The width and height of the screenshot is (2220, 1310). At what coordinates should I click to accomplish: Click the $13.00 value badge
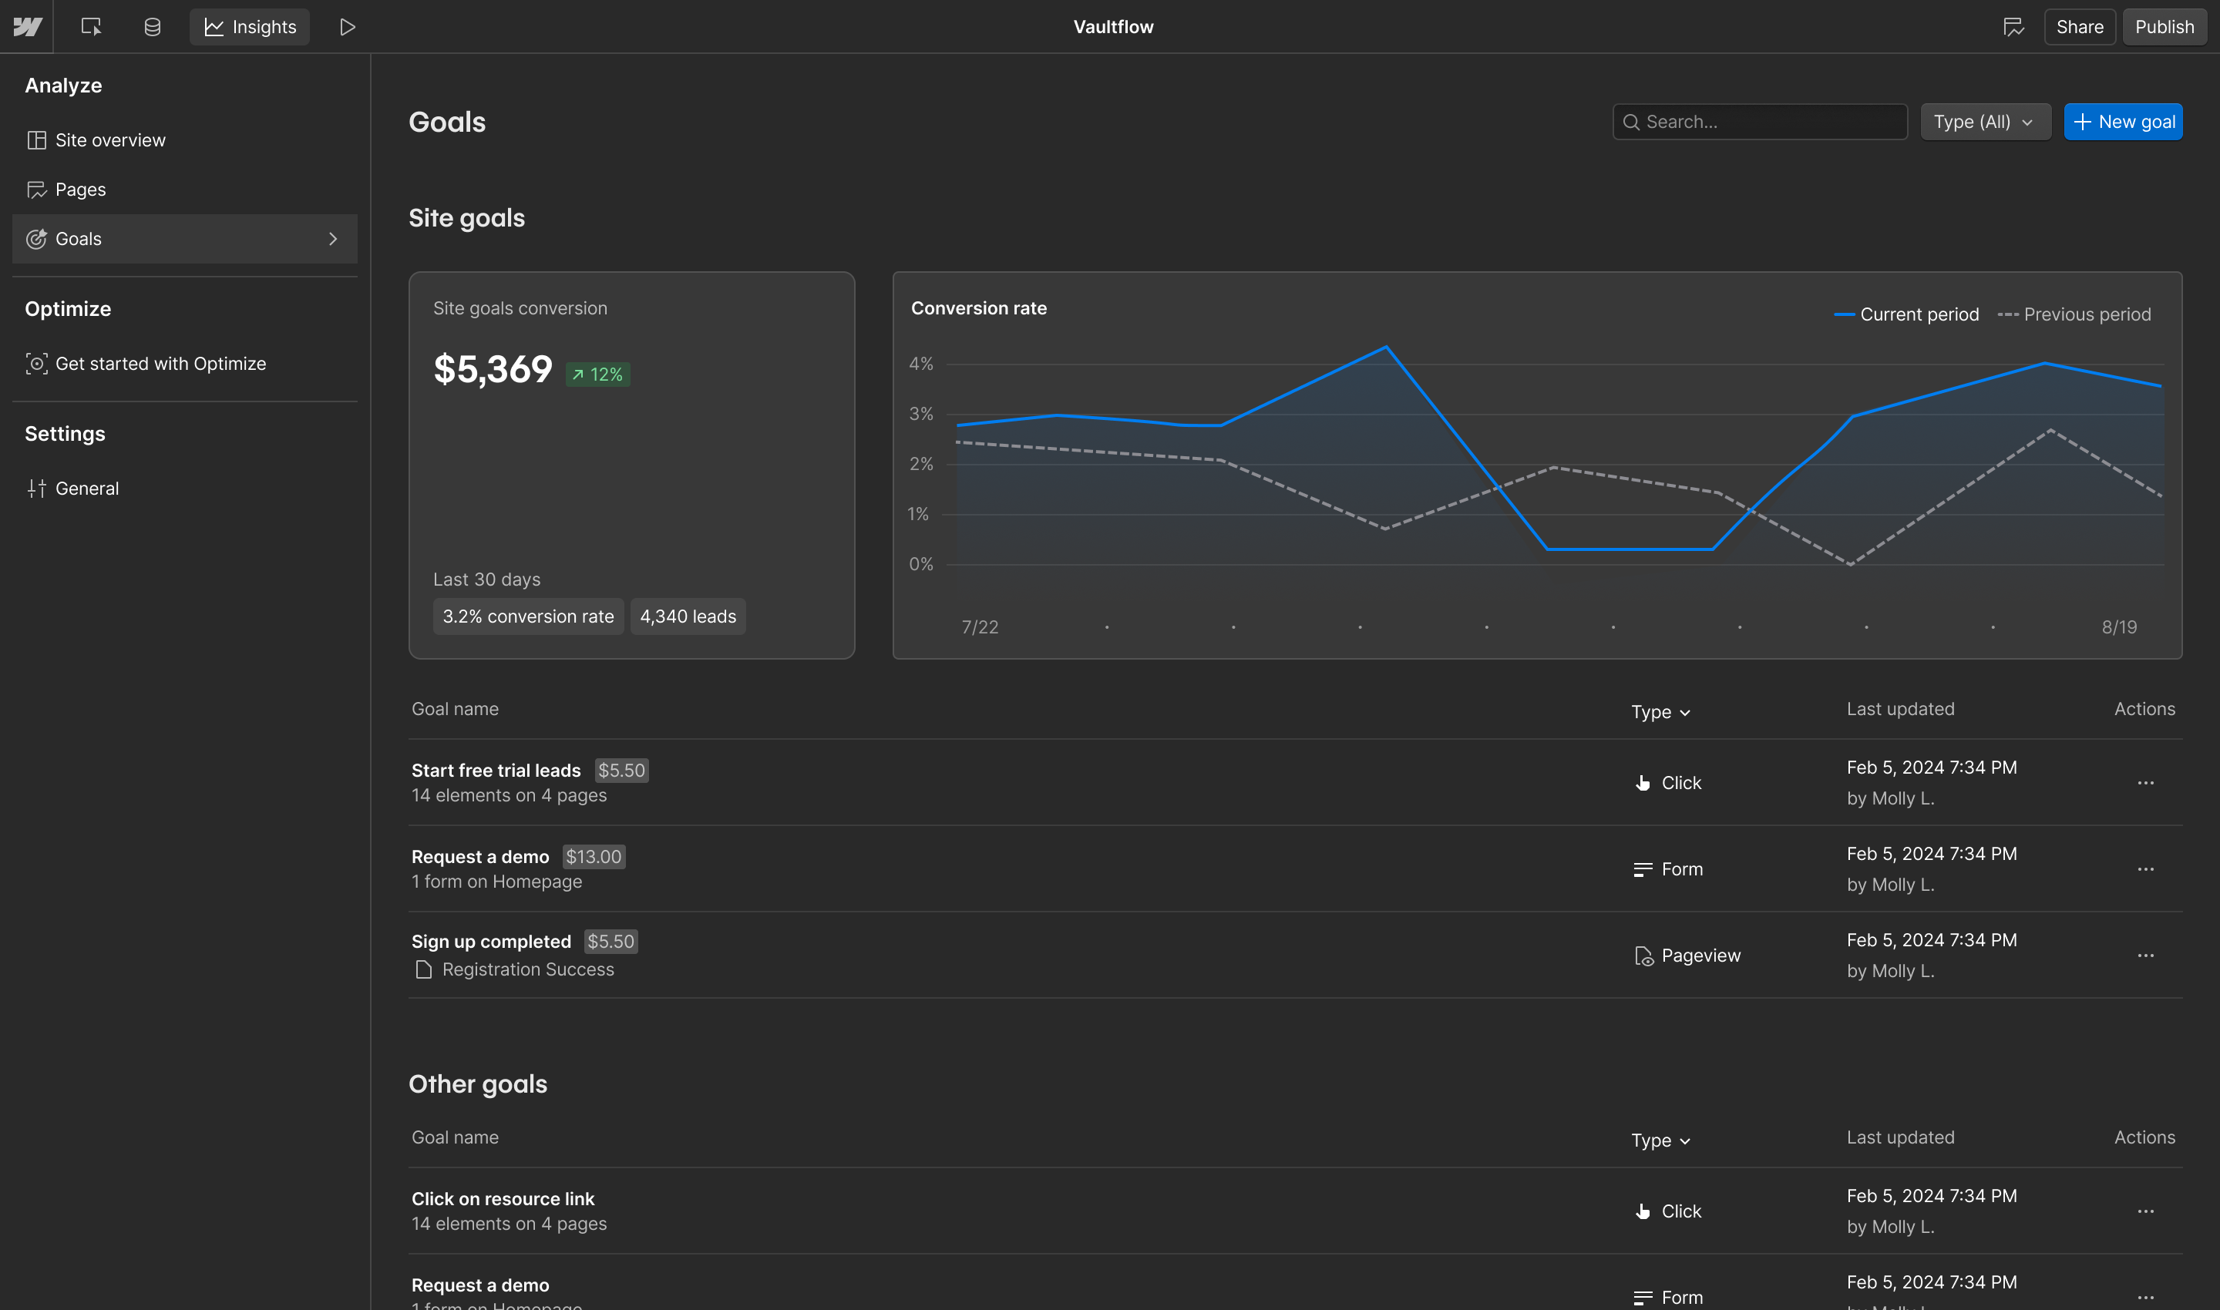(594, 856)
